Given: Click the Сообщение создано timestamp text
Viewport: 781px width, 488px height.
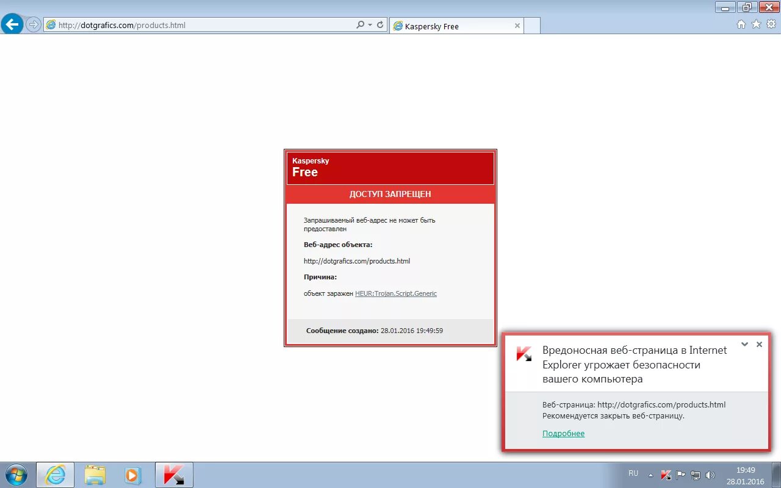Looking at the screenshot, I should 375,331.
